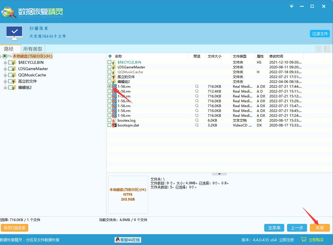The width and height of the screenshot is (333, 245).
Task: Preview bootex.log with its magnifier icon
Action: point(197,120)
